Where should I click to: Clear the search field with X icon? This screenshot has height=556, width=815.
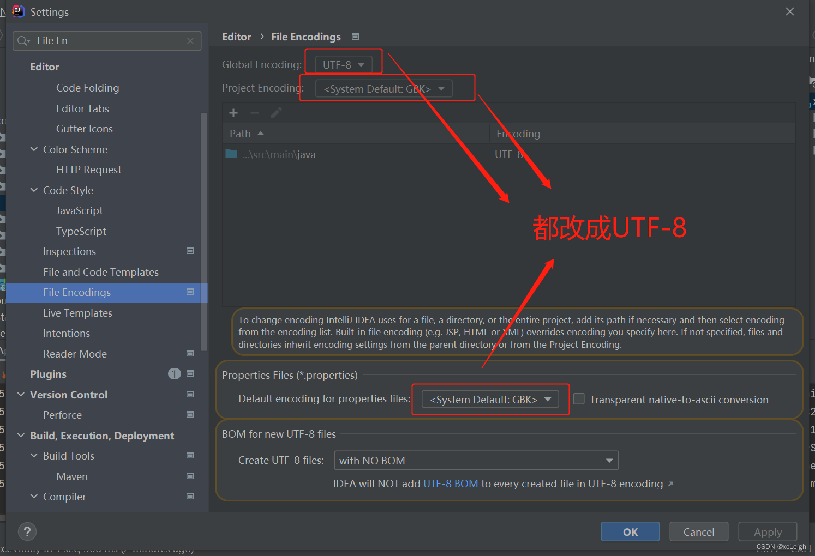click(190, 41)
